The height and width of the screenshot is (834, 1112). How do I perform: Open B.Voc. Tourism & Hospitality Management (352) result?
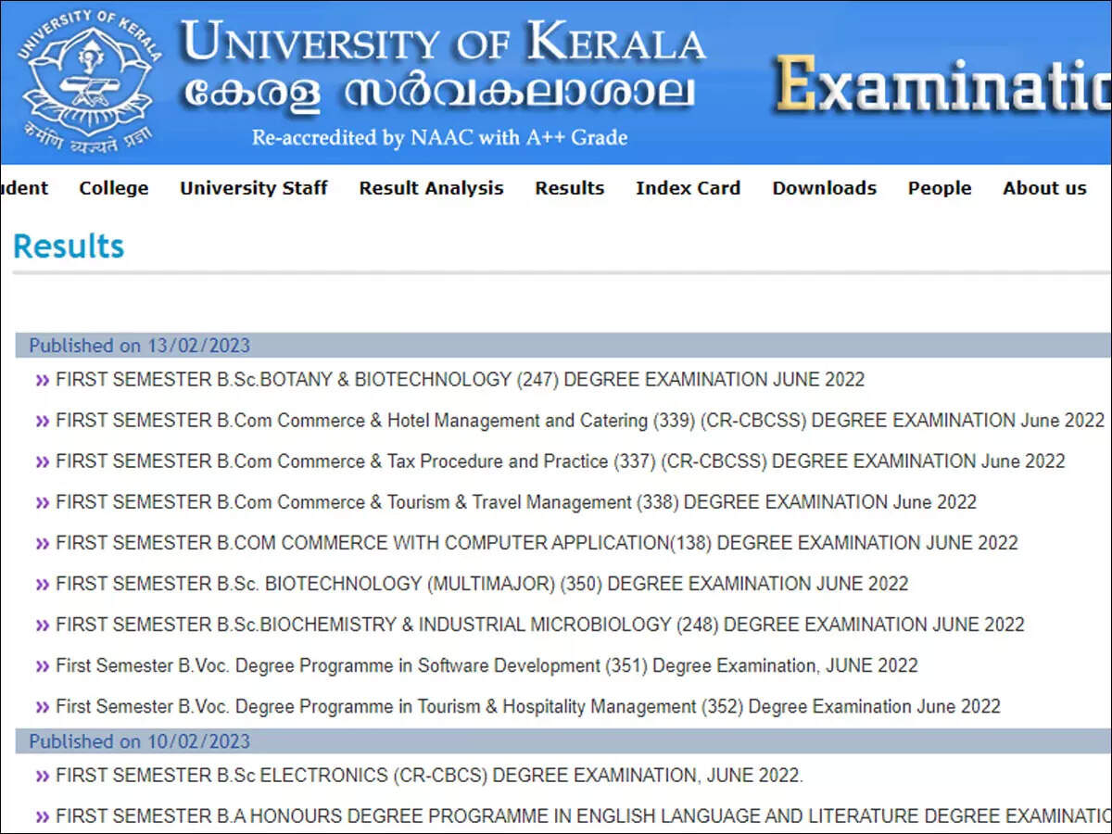528,706
